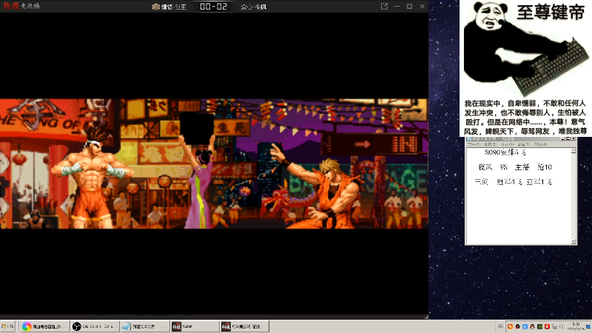Open the third menu in Notepad window
Viewport: 592px width, 333px height.
click(x=507, y=144)
